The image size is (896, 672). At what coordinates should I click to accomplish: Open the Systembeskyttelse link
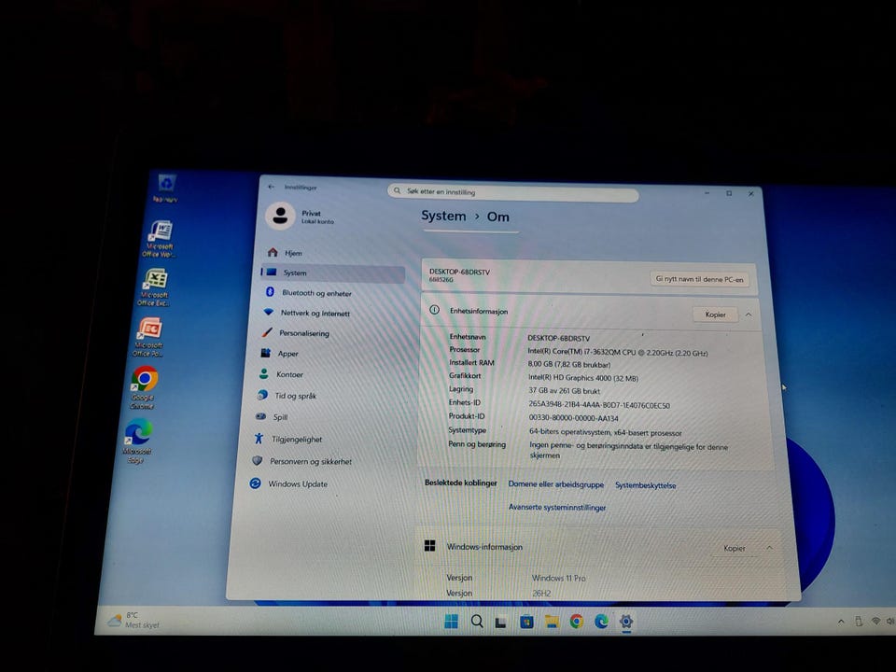(x=646, y=485)
